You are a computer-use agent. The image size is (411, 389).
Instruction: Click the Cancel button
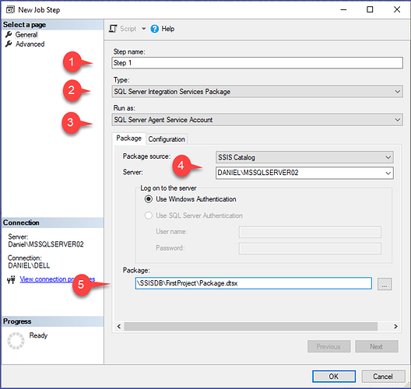tap(383, 377)
